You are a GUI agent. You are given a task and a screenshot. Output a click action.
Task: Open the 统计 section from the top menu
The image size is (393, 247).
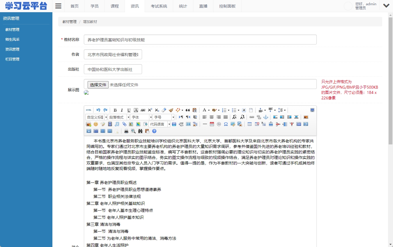[x=183, y=6]
